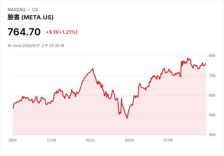224x156 pixels.
Task: Click the 04/24 x-axis date label
Action: (129, 140)
